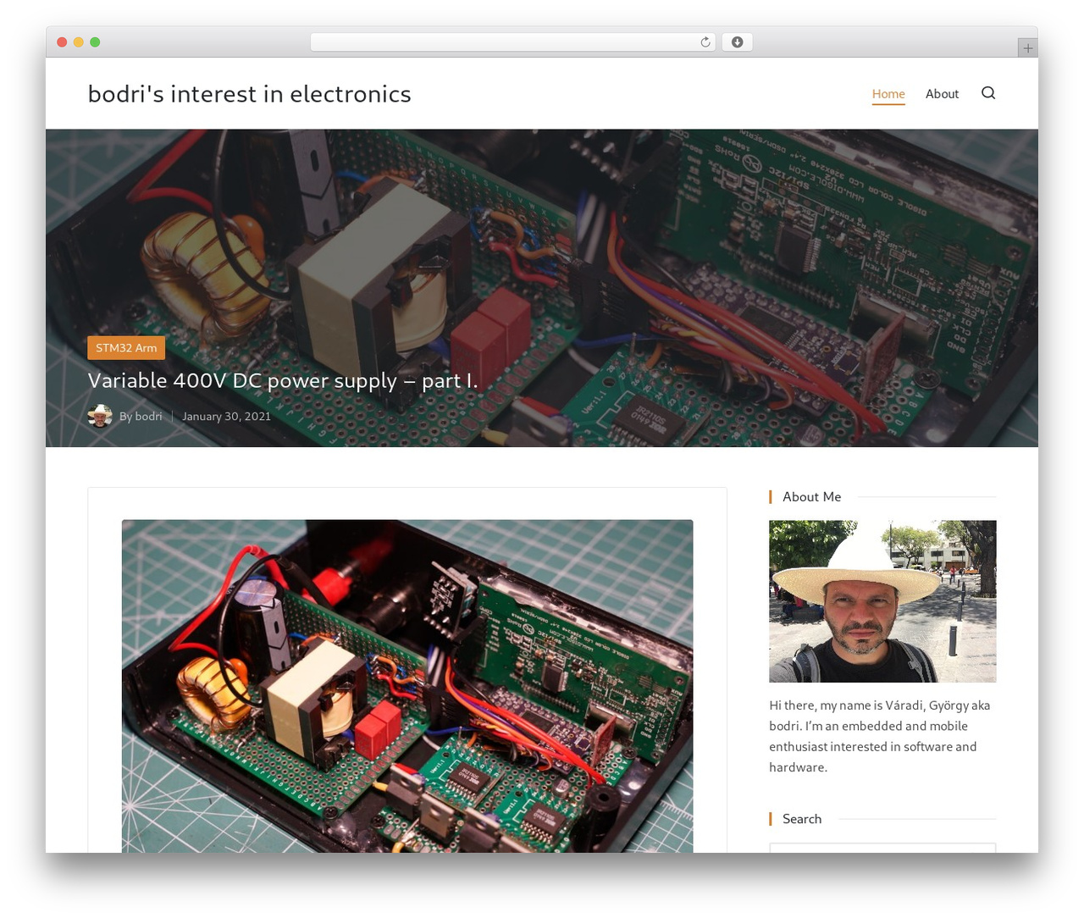Click the post date January 30, 2021

point(226,417)
